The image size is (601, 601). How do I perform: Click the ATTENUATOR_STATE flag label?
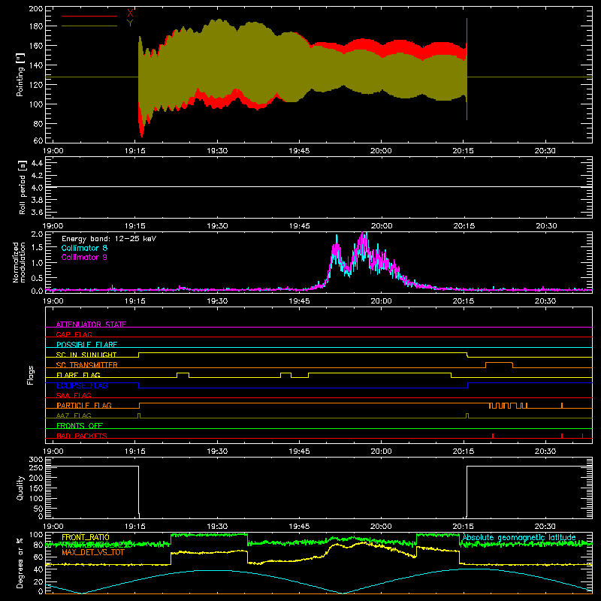pyautogui.click(x=91, y=325)
